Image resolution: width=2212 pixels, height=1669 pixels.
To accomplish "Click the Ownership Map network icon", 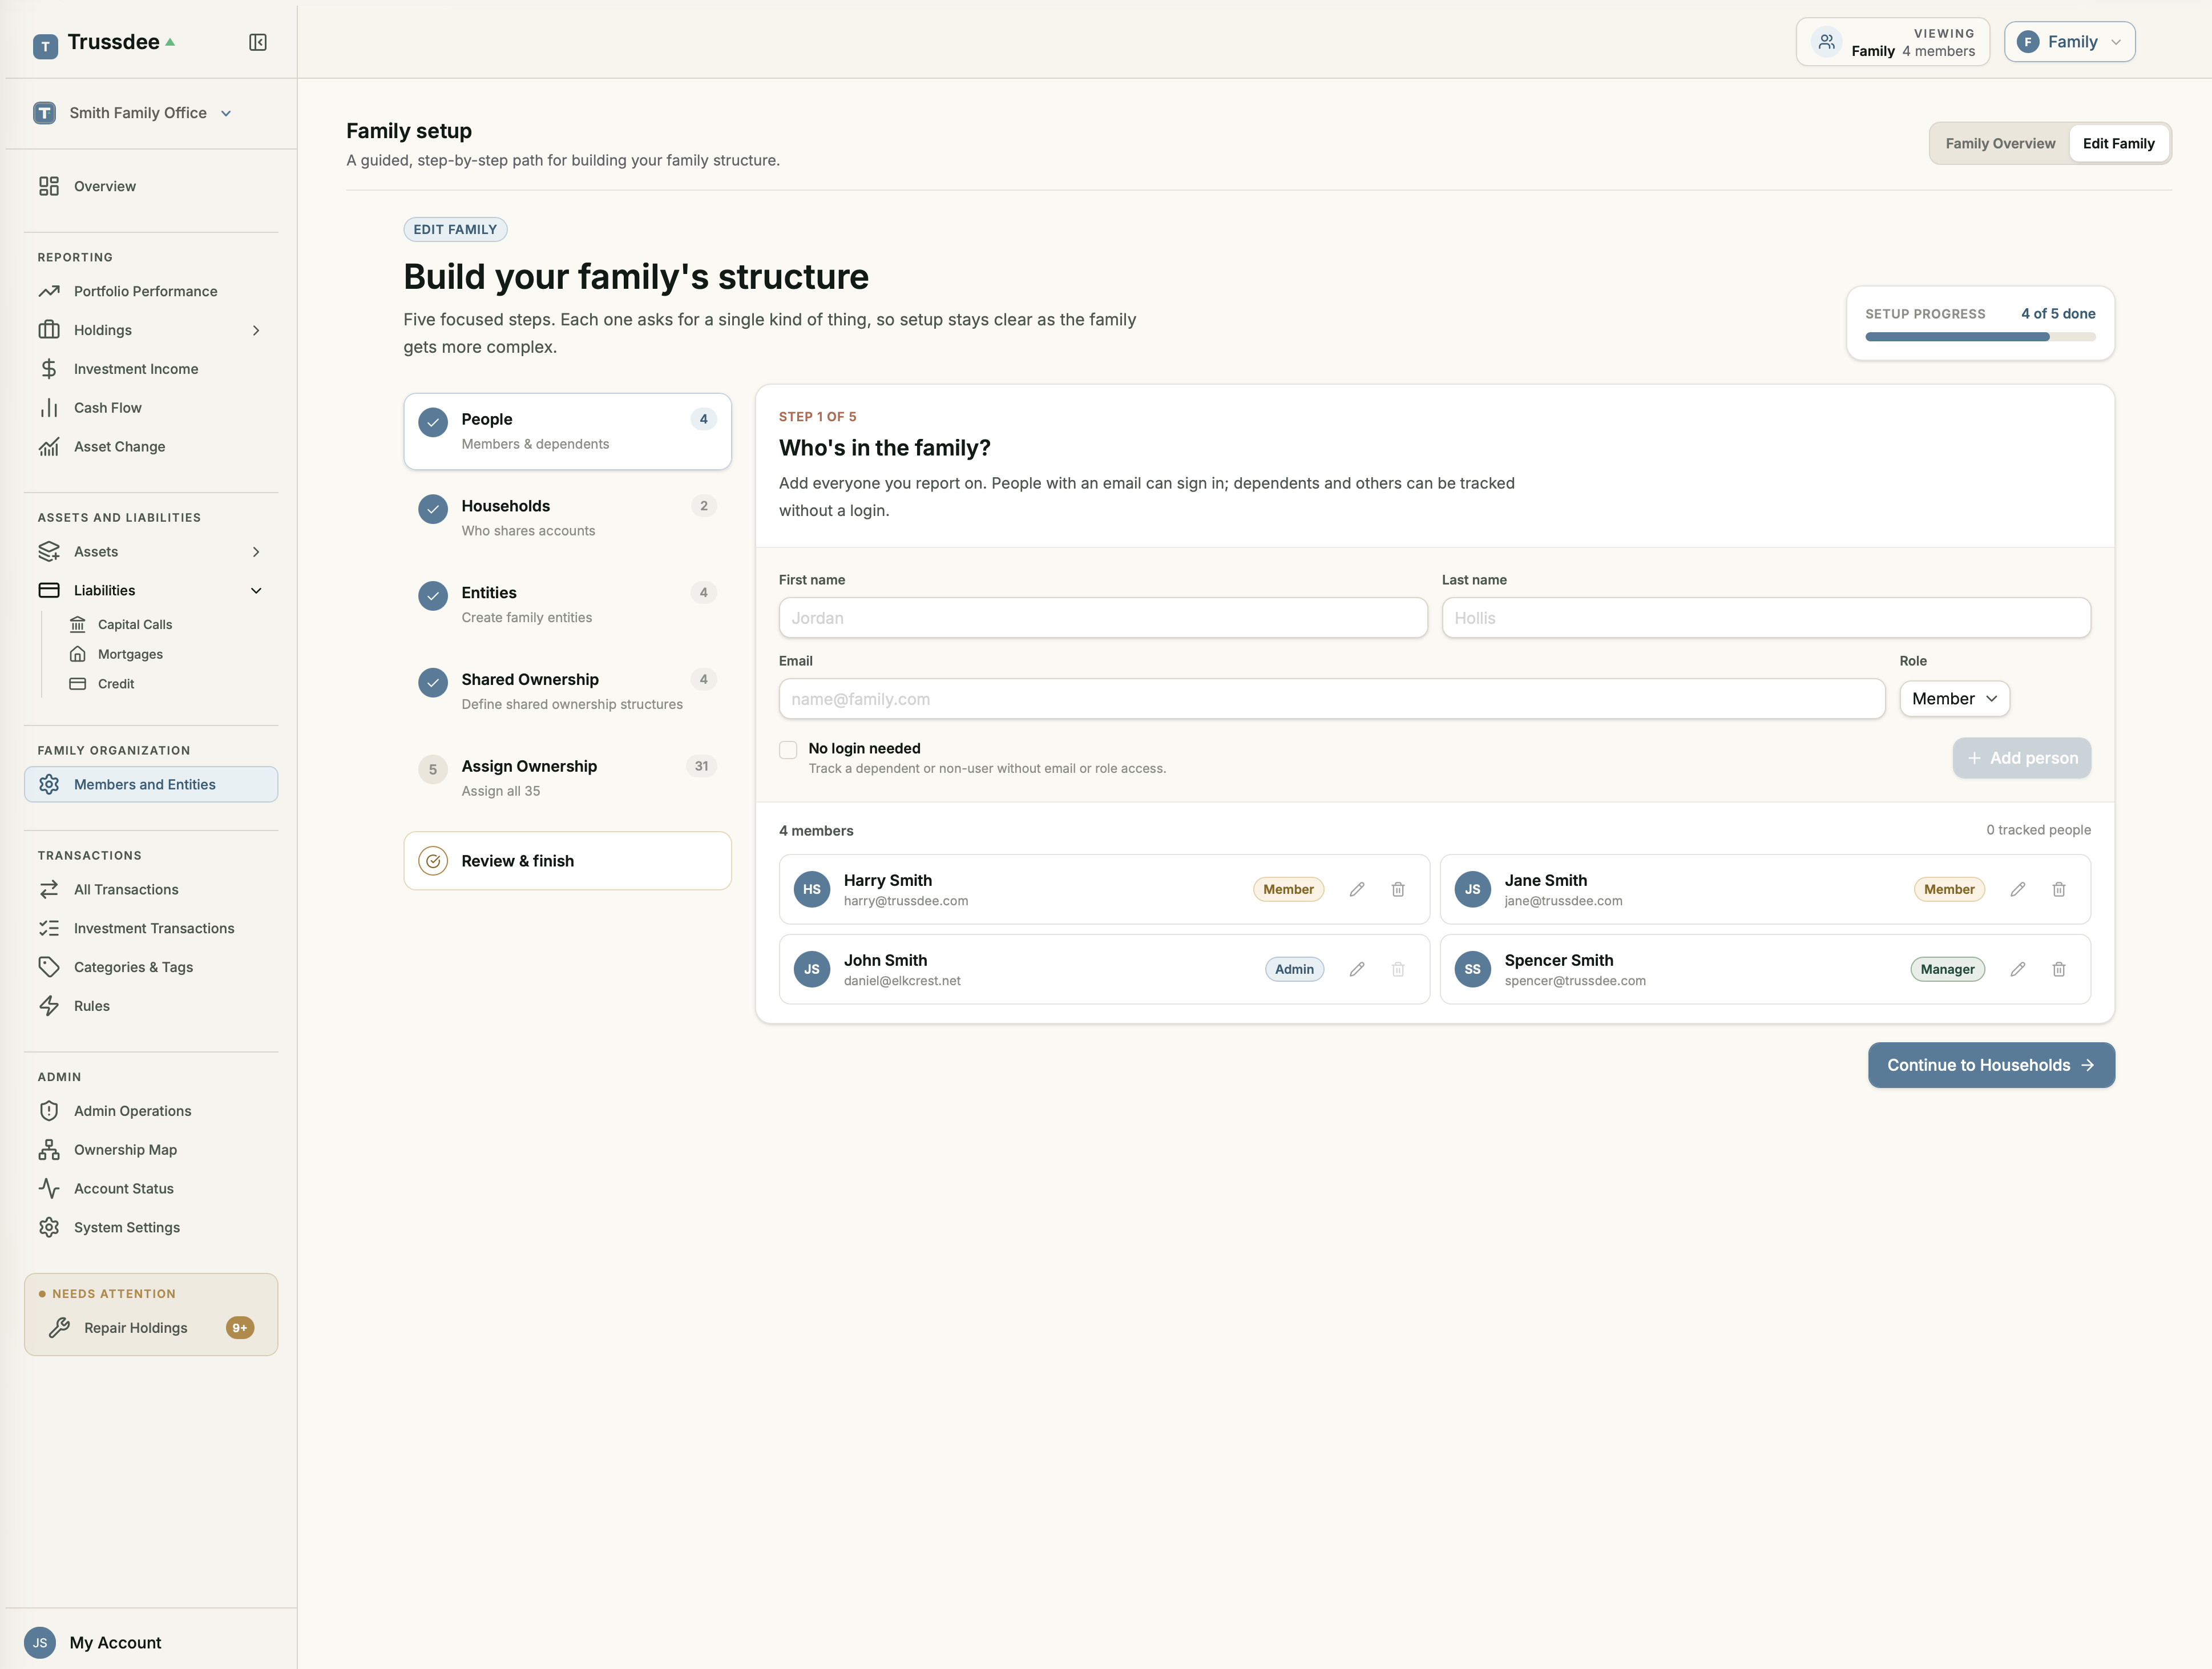I will [49, 1150].
